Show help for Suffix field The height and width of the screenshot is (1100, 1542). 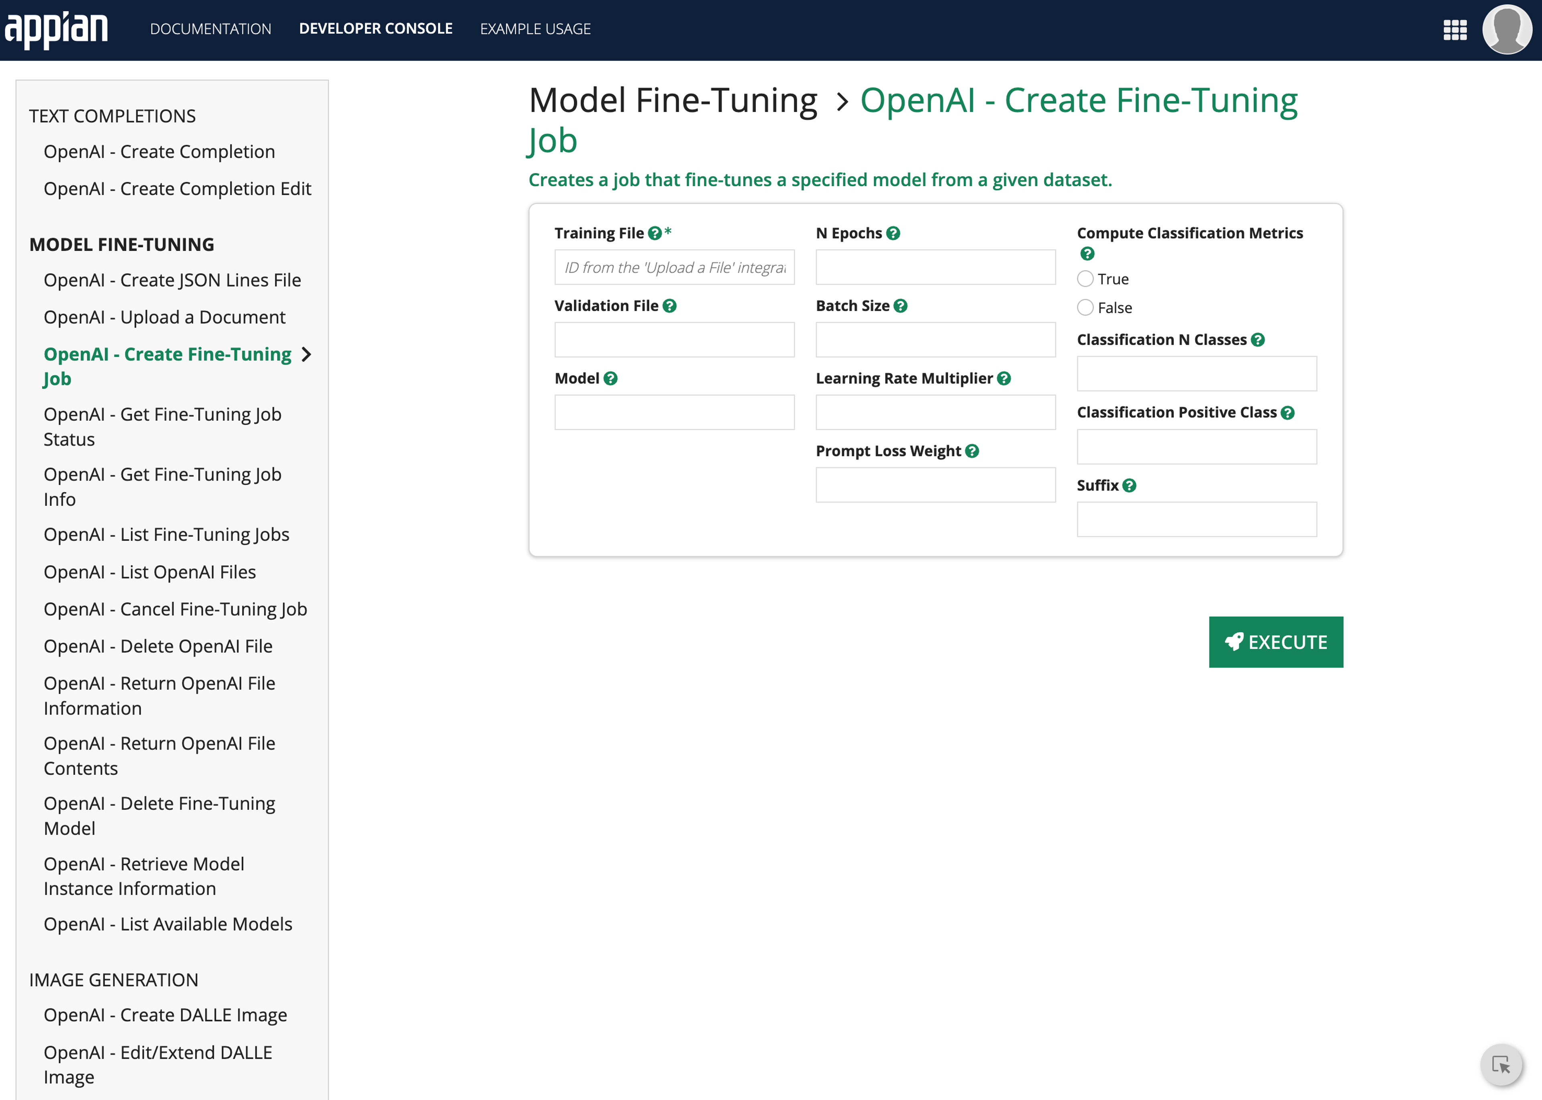(1130, 486)
